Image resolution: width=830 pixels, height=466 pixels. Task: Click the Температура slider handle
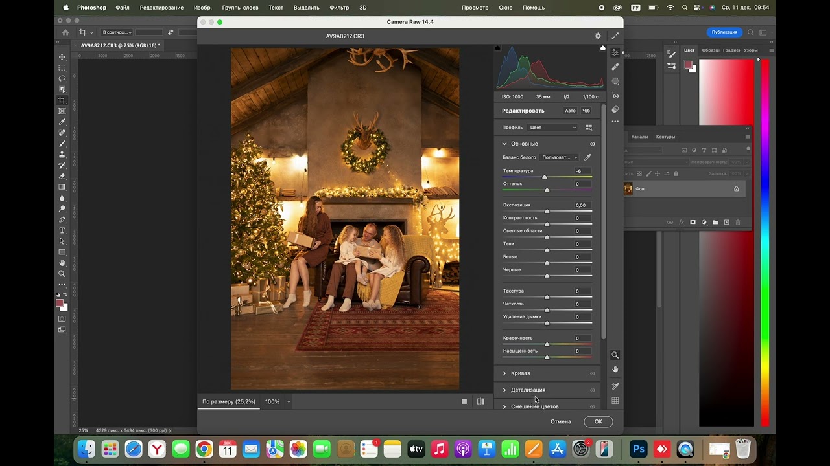[x=544, y=177]
